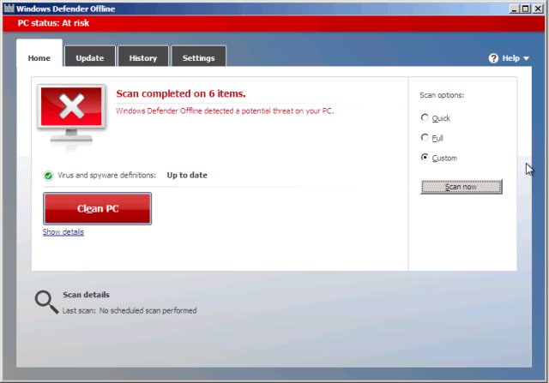Start the scan with Scan now
Screen dimensions: 549x383
pos(462,187)
